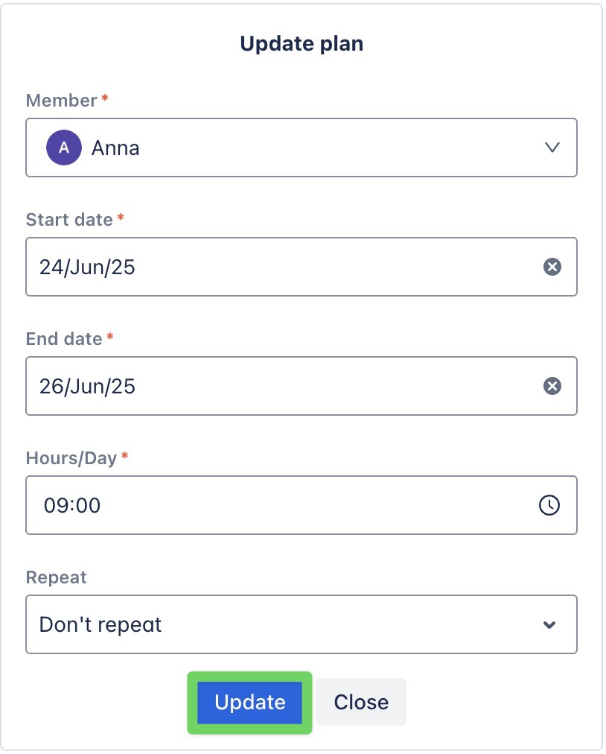This screenshot has width=606, height=754.
Task: Click the Start date label
Action: (69, 220)
